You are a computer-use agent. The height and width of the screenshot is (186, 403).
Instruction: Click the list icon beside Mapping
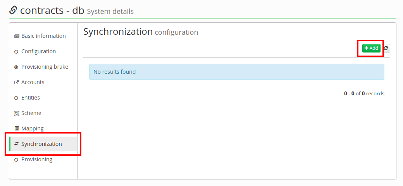tap(16, 129)
